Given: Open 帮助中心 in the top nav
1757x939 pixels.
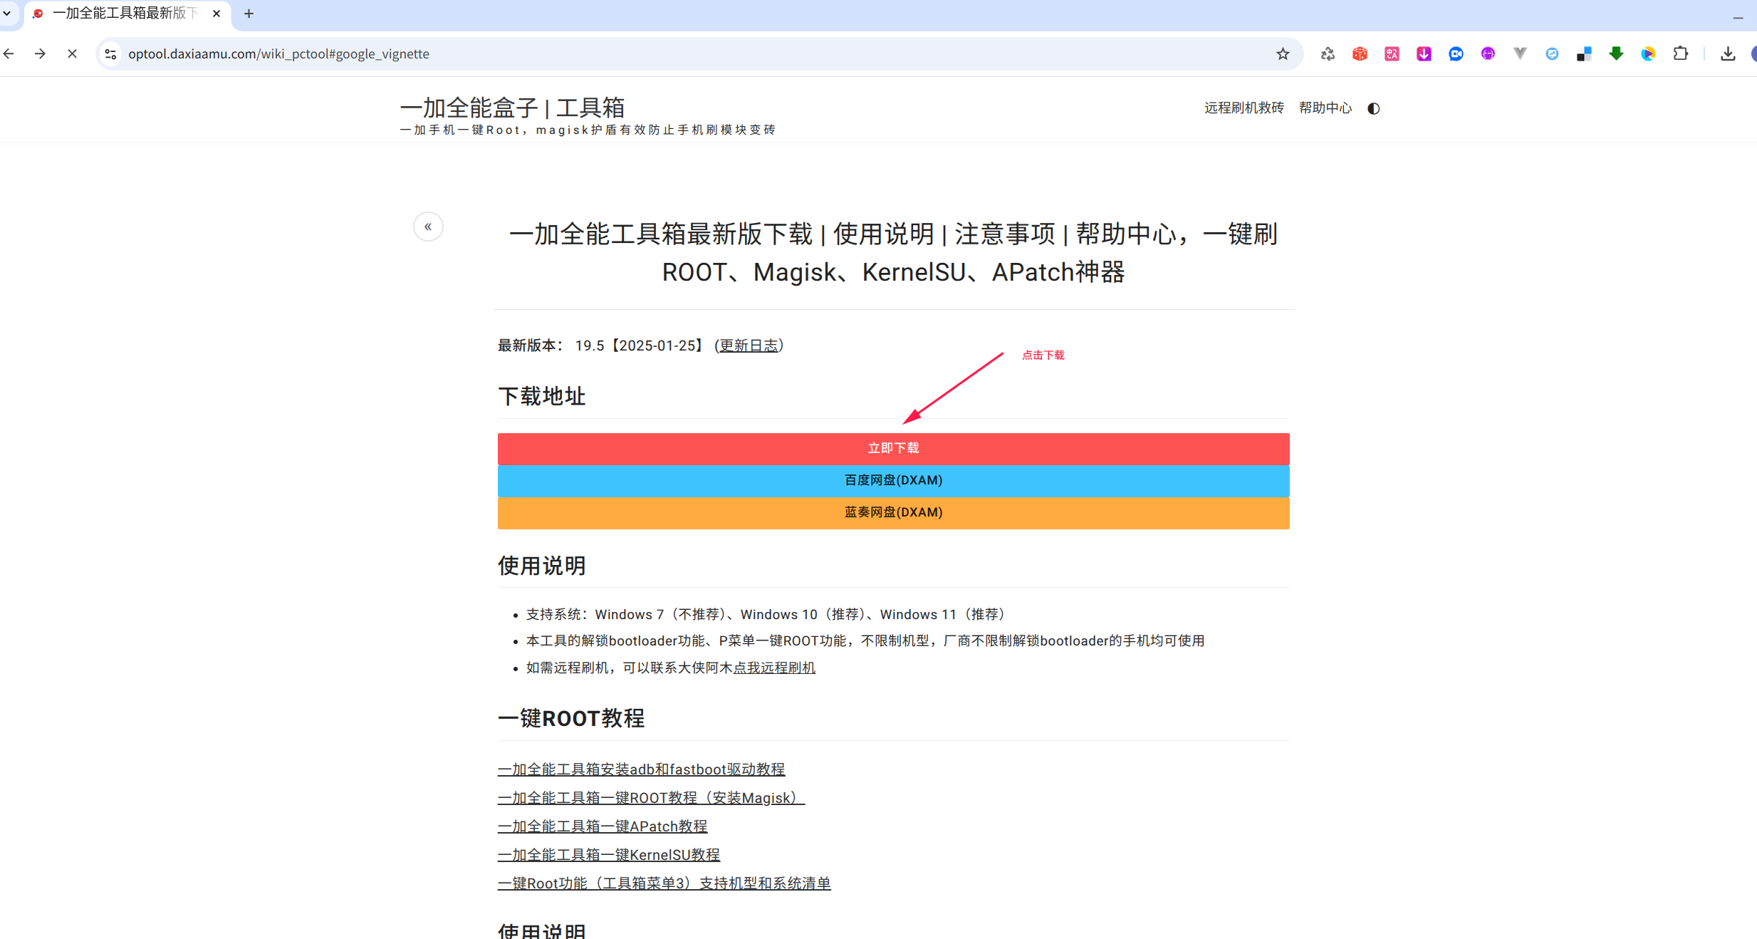Looking at the screenshot, I should (1325, 108).
